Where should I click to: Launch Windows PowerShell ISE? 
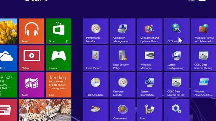tap(204, 85)
